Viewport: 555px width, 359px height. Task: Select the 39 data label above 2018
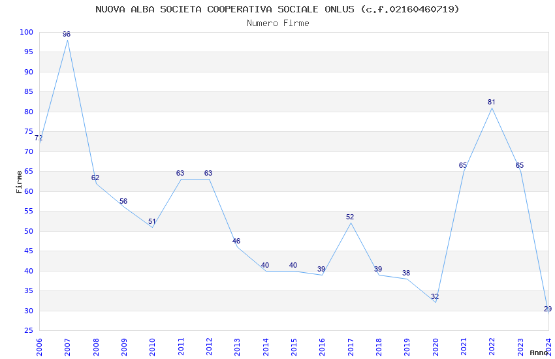click(x=378, y=269)
